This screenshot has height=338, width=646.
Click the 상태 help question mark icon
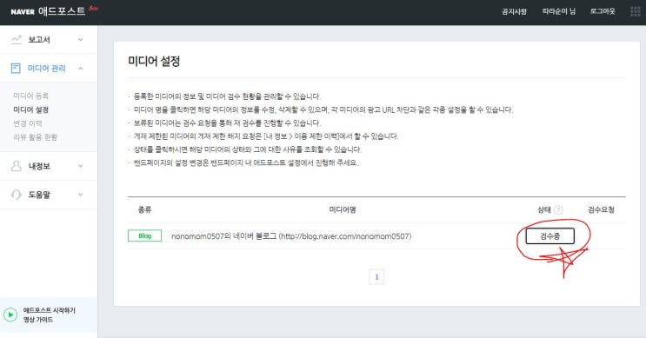pyautogui.click(x=558, y=210)
